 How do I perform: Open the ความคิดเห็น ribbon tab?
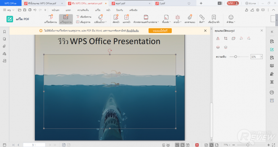[83, 10]
